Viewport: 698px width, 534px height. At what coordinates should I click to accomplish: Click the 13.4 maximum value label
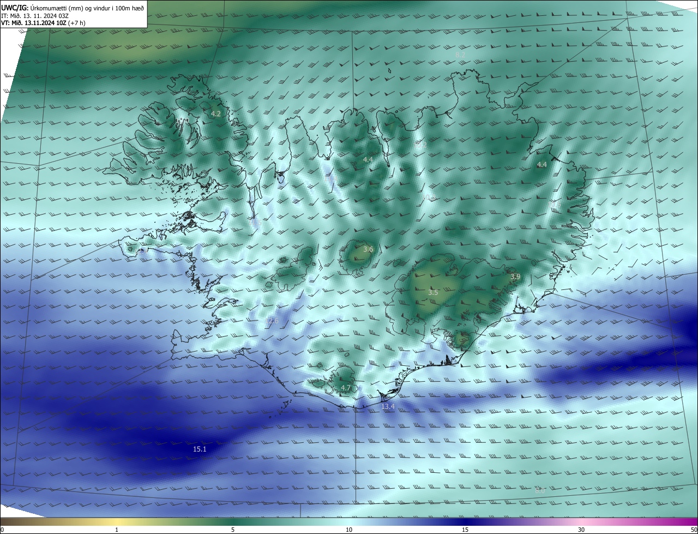pos(388,407)
